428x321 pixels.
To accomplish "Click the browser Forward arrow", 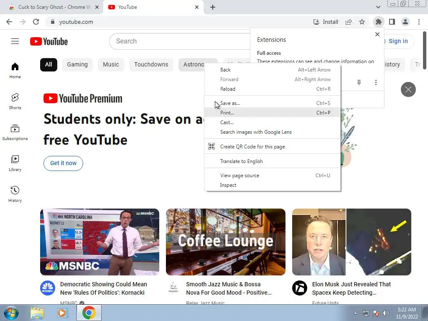I will click(x=23, y=22).
